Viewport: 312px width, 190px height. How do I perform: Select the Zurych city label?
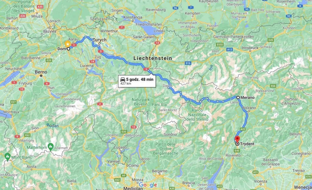(100, 40)
